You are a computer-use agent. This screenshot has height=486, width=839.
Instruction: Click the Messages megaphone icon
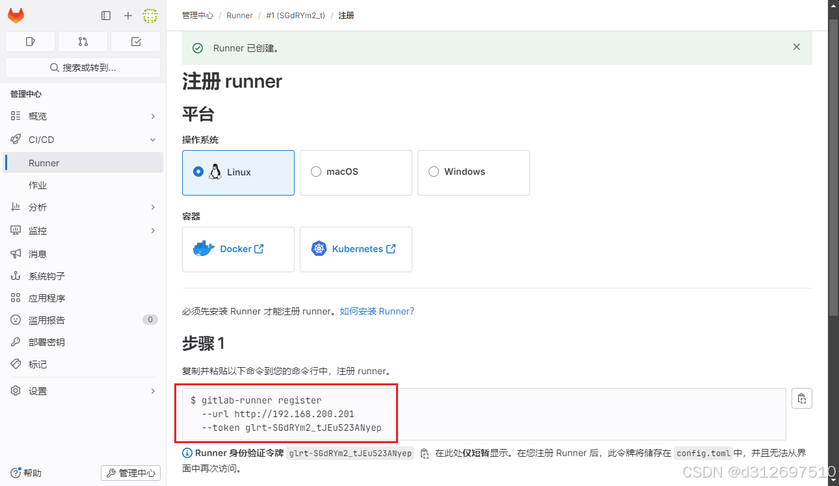16,254
